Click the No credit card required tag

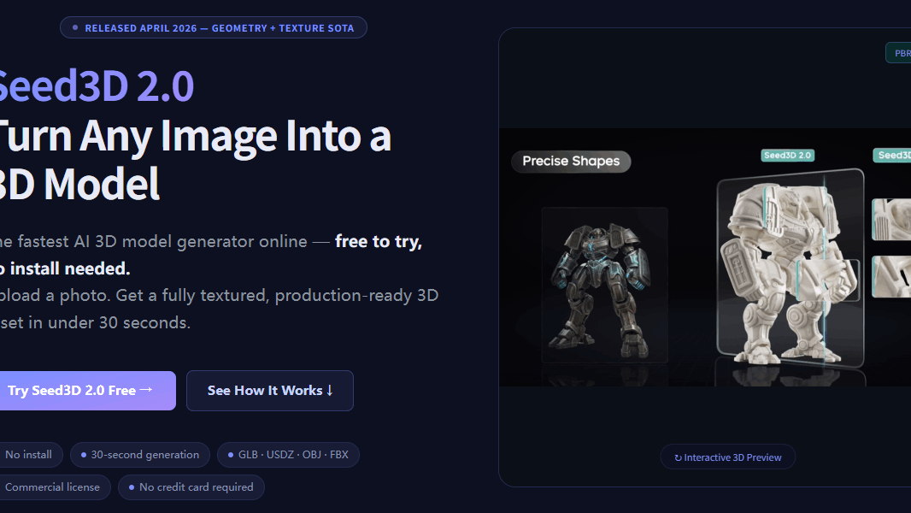191,486
